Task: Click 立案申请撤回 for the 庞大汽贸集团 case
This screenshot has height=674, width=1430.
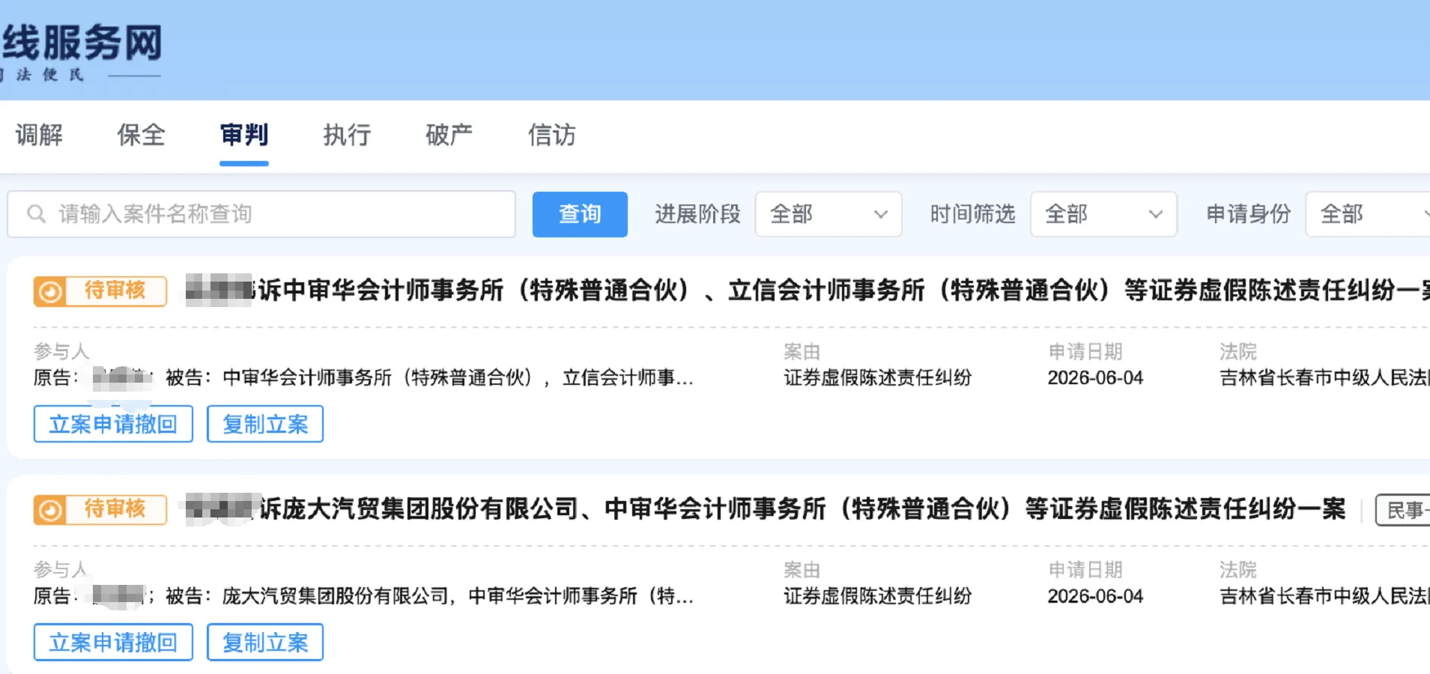Action: point(113,642)
